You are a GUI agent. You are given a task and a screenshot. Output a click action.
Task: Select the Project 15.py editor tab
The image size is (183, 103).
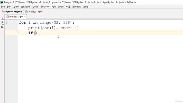(16, 17)
